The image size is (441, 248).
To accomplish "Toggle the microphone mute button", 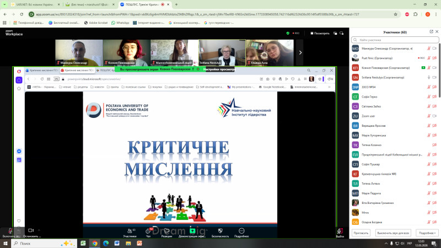I will pos(10,230).
